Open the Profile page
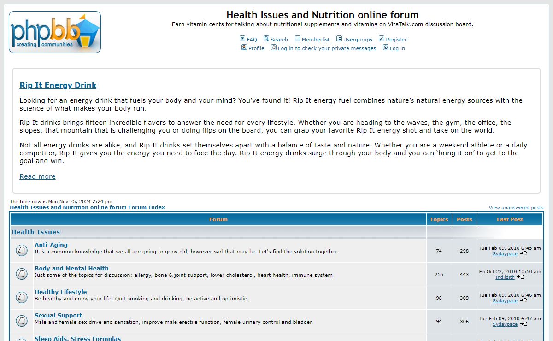Screen dimensions: 553x341 [x=256, y=48]
